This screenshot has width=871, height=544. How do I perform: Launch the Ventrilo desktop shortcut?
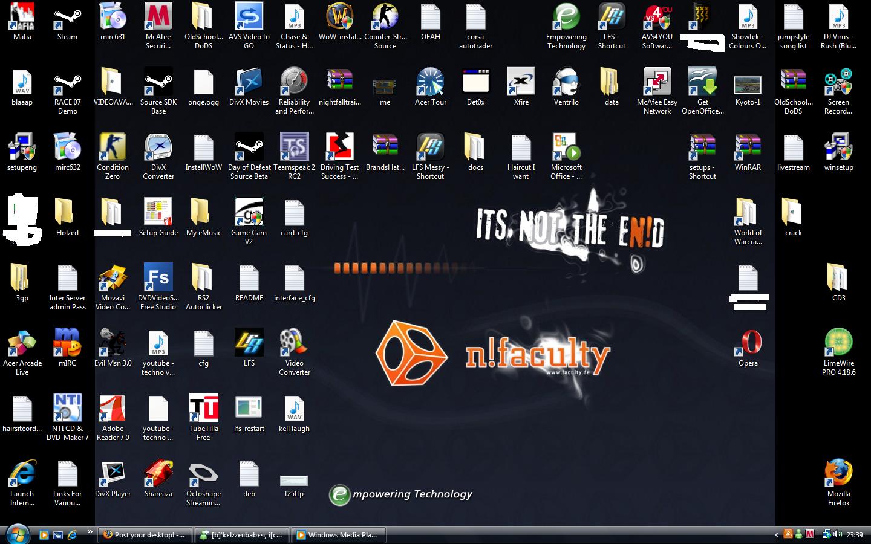point(566,87)
